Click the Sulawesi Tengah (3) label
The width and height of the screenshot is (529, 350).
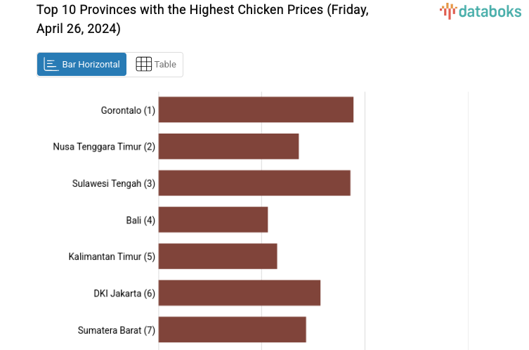pos(113,183)
